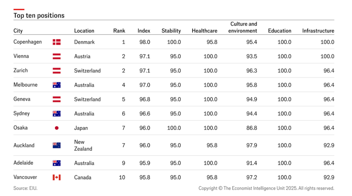Click the Index column header
352x196 pixels.
(144, 31)
